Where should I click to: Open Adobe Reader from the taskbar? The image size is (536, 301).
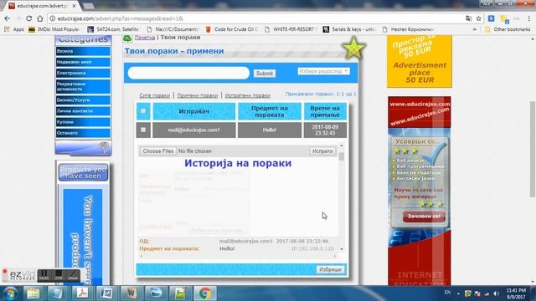point(82,293)
